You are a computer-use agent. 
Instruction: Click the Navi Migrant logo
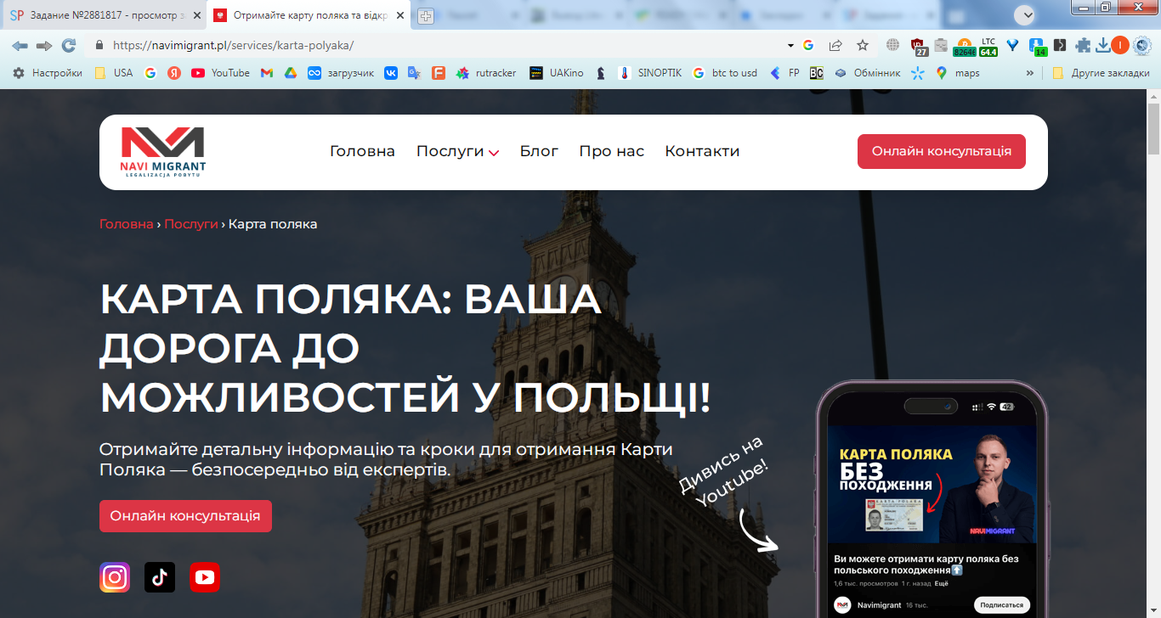[163, 153]
